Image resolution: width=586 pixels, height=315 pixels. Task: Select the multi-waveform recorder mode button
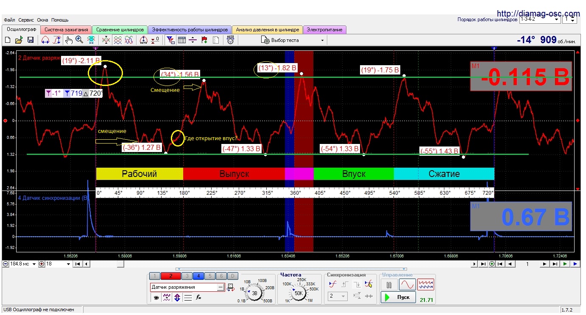click(426, 285)
